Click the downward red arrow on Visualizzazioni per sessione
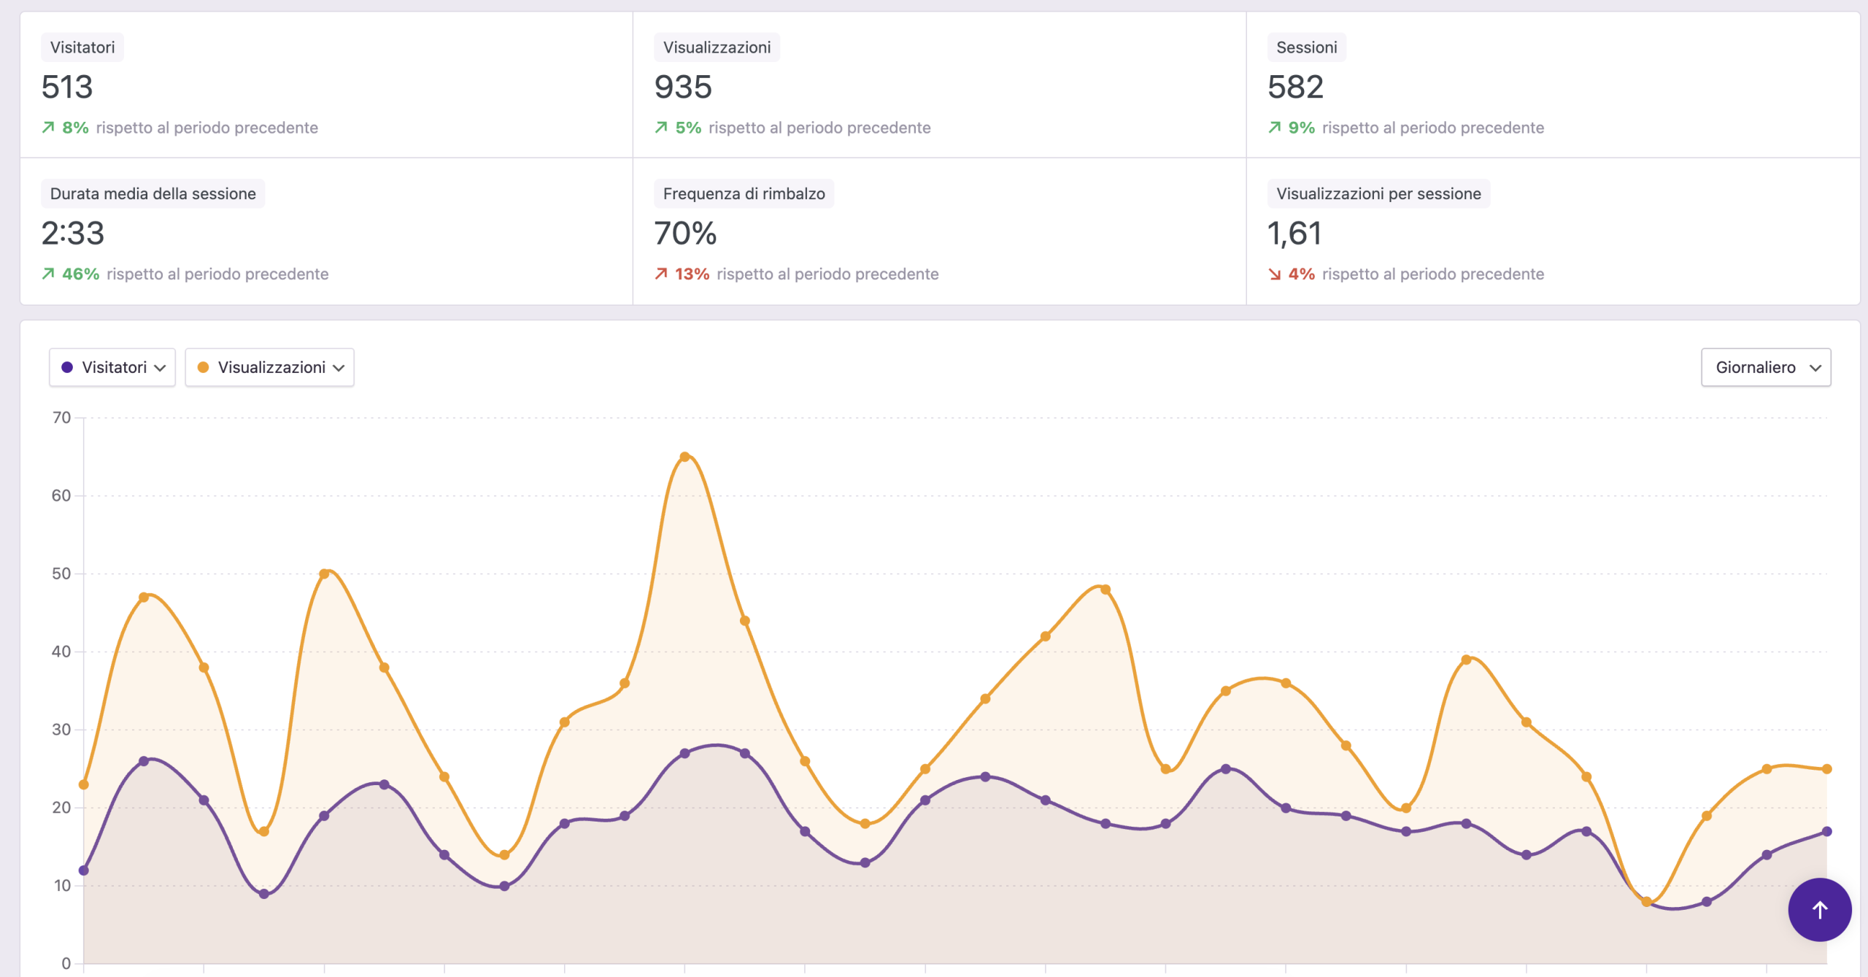 pos(1274,274)
